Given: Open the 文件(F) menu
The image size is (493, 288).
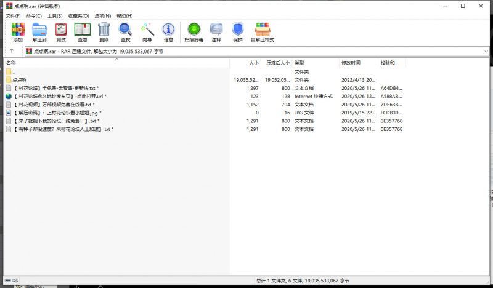Looking at the screenshot, I should click(13, 15).
